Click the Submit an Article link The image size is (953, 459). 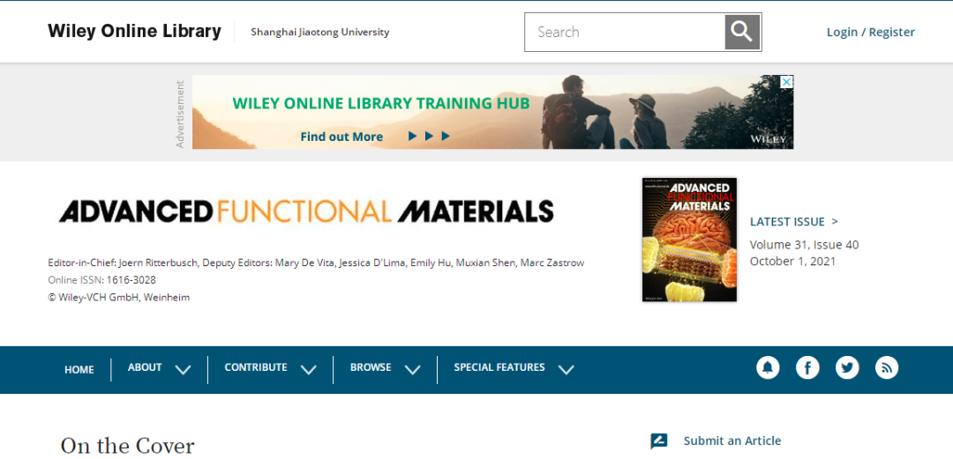[x=732, y=441]
